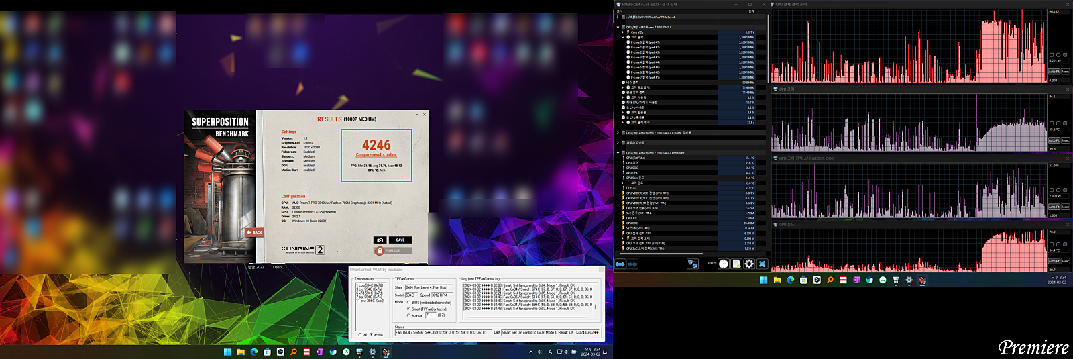This screenshot has height=359, width=1073.
Task: Open Start menu on the left monitor taskbar
Action: point(227,352)
